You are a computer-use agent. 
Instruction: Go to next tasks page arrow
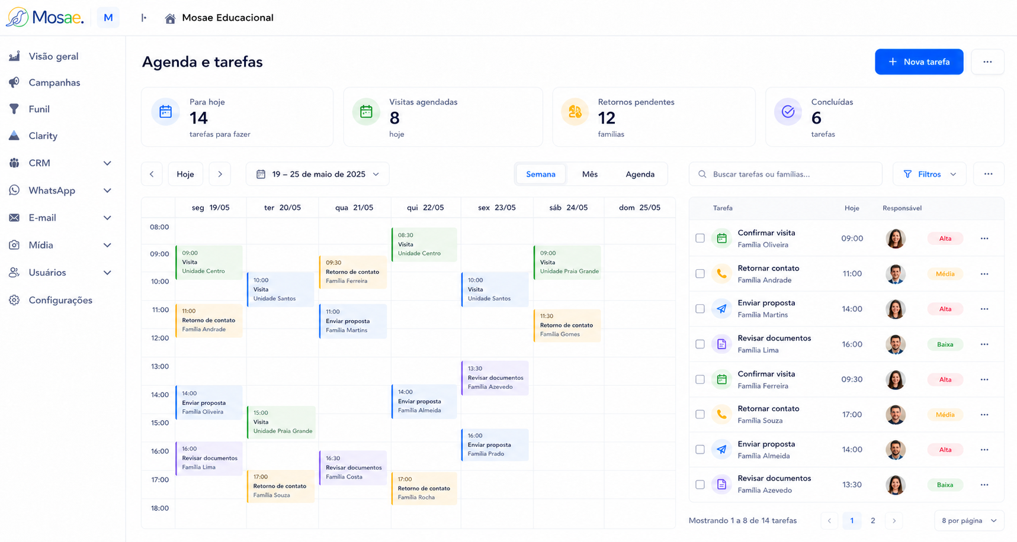tap(894, 521)
